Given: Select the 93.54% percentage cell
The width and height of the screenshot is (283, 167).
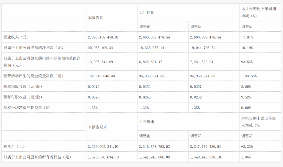Looking at the screenshot, I should click(x=247, y=62).
